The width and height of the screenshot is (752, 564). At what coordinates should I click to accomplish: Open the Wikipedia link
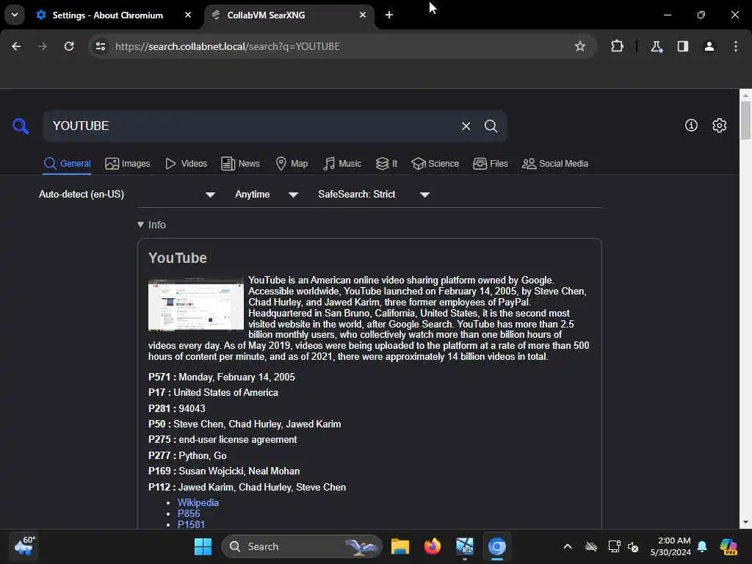(198, 502)
